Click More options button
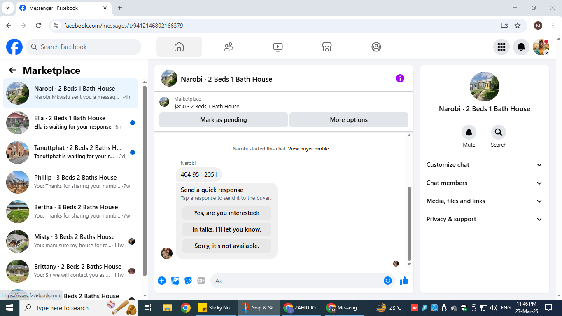This screenshot has height=316, width=562. pos(349,120)
